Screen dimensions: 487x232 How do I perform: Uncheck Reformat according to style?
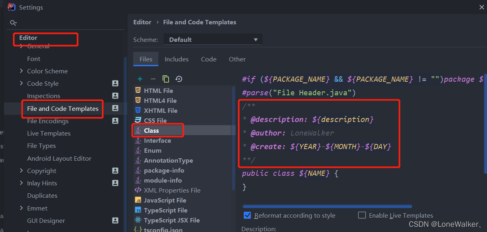click(247, 215)
